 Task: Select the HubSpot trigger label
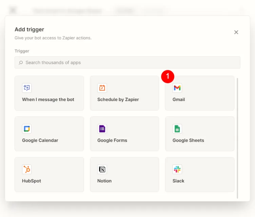point(32,181)
